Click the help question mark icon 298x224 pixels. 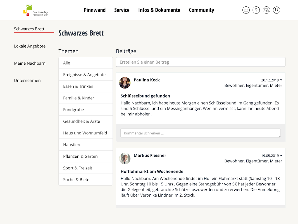point(256,10)
